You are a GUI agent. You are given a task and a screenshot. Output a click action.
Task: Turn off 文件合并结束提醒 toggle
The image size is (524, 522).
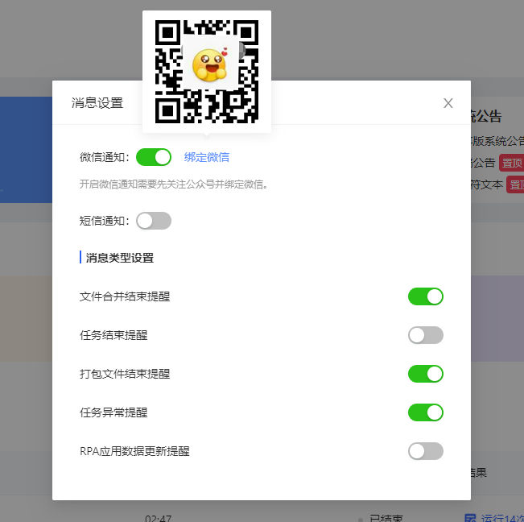[426, 296]
